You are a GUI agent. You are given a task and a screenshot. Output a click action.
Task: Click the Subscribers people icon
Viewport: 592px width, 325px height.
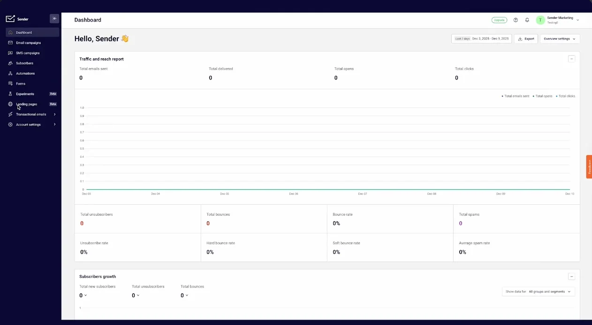click(10, 63)
